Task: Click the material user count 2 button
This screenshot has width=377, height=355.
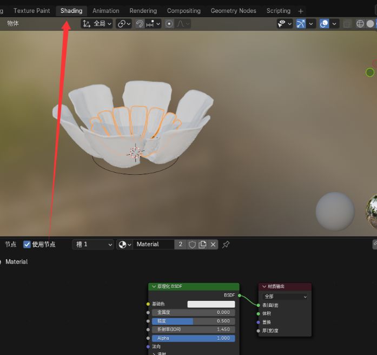Action: click(181, 245)
